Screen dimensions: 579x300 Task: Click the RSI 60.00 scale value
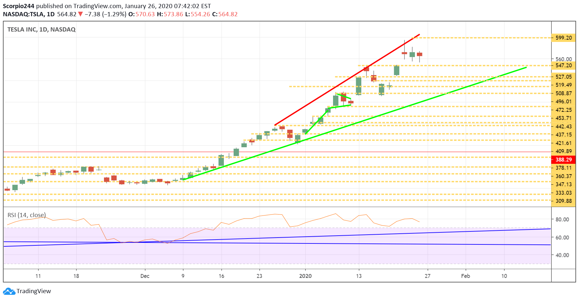coord(562,237)
